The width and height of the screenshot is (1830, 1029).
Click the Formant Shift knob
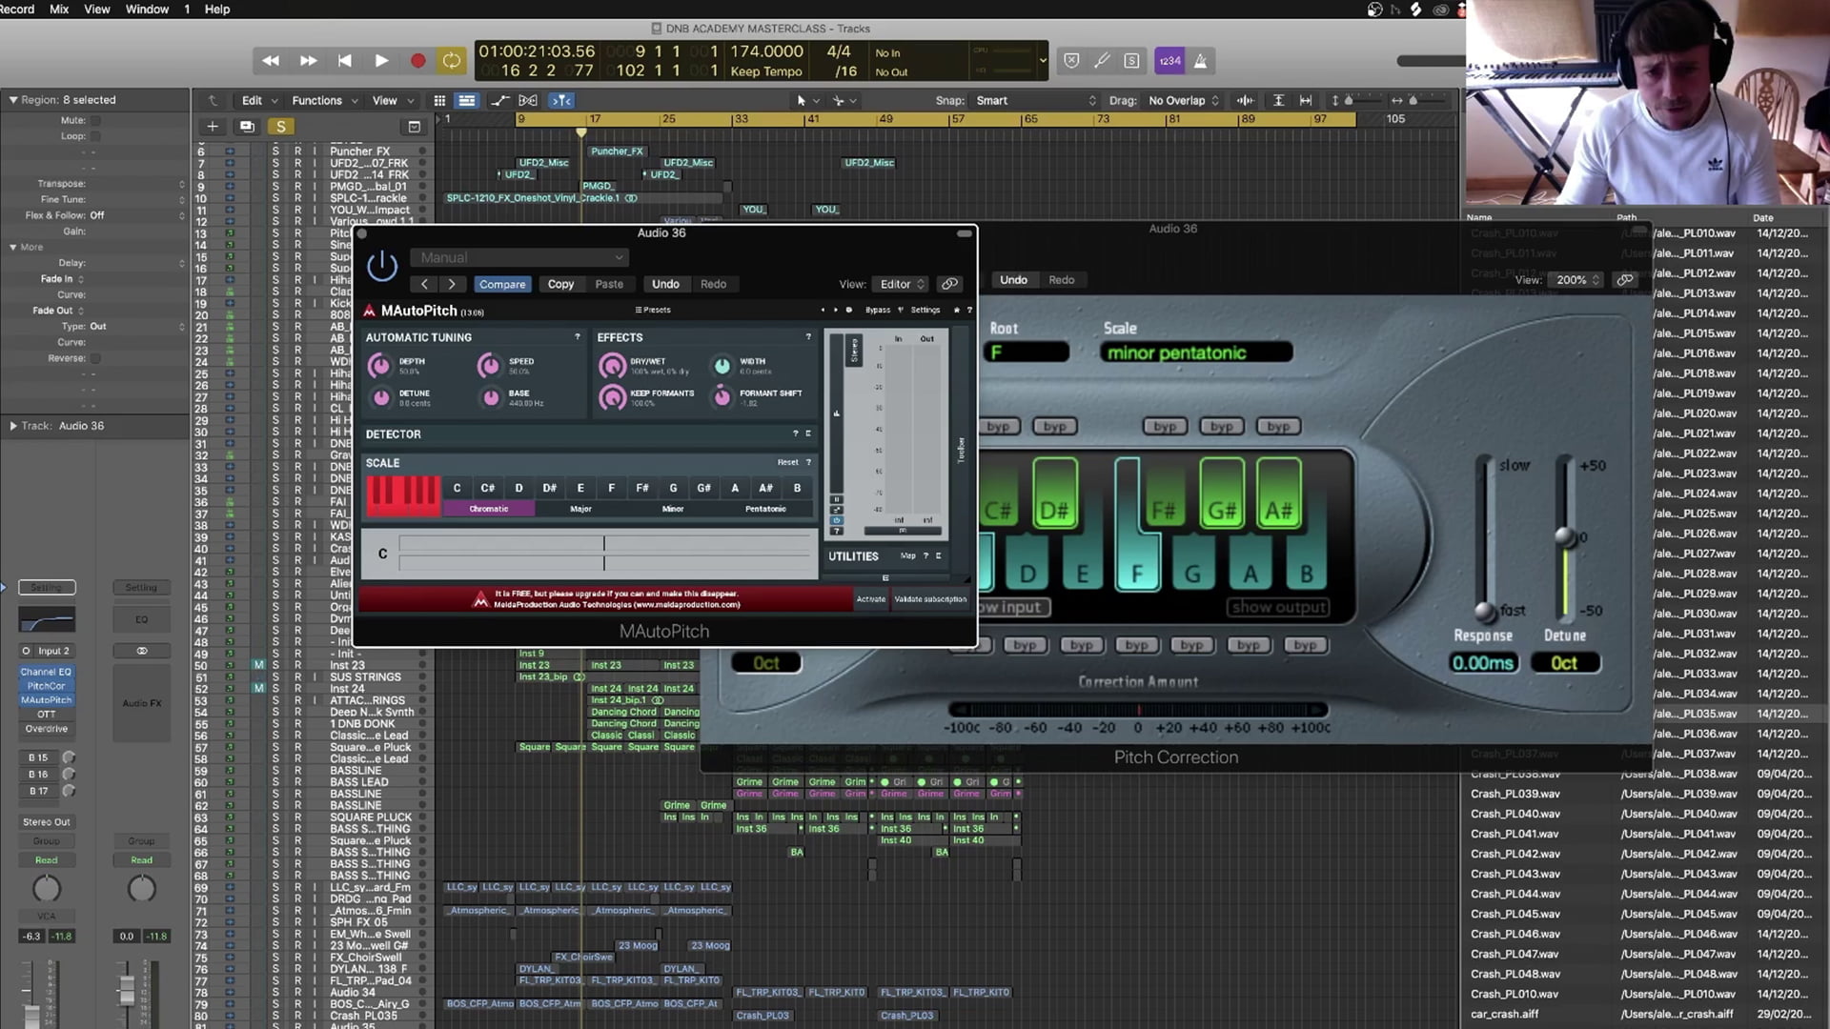(x=722, y=396)
